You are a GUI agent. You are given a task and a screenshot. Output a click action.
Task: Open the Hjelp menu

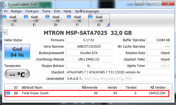point(68,11)
